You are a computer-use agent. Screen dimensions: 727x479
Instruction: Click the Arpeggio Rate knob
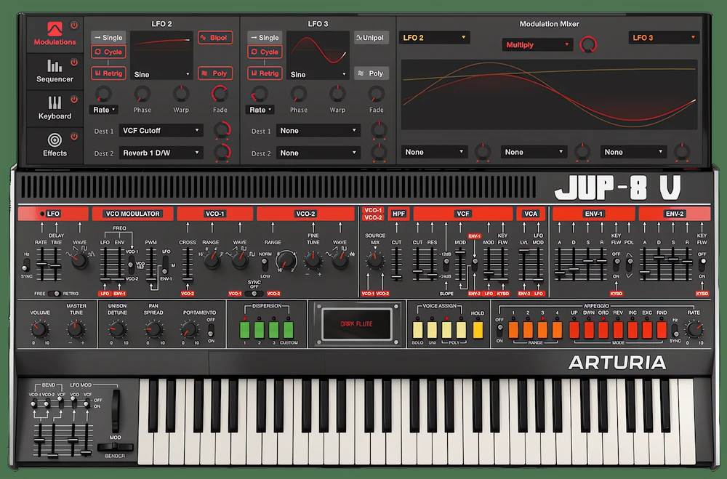(694, 329)
